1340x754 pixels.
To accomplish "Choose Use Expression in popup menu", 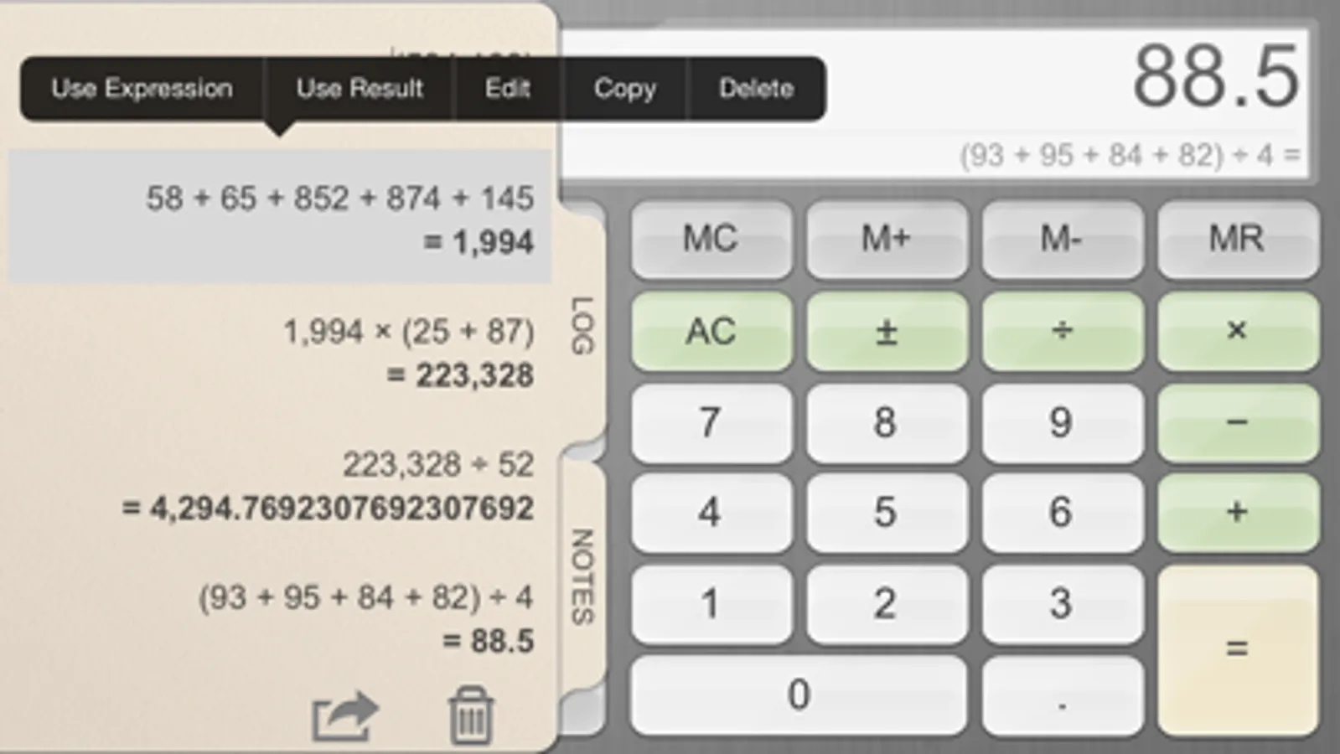I will [x=142, y=89].
